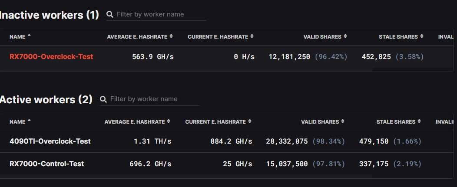The width and height of the screenshot is (457, 187).
Task: Sort active workers by Name arrow
Action: tap(29, 121)
